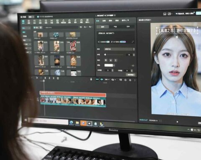Open the Digital Human tool icon
201x160 pixels.
pos(88,21)
